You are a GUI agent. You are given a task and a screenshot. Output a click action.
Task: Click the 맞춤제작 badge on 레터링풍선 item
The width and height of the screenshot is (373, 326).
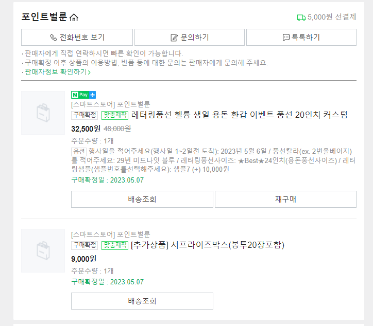(115, 115)
